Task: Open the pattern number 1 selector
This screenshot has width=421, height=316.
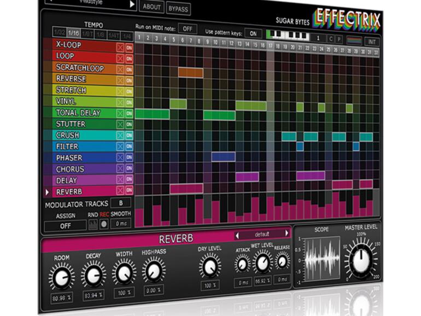Action: (318, 38)
